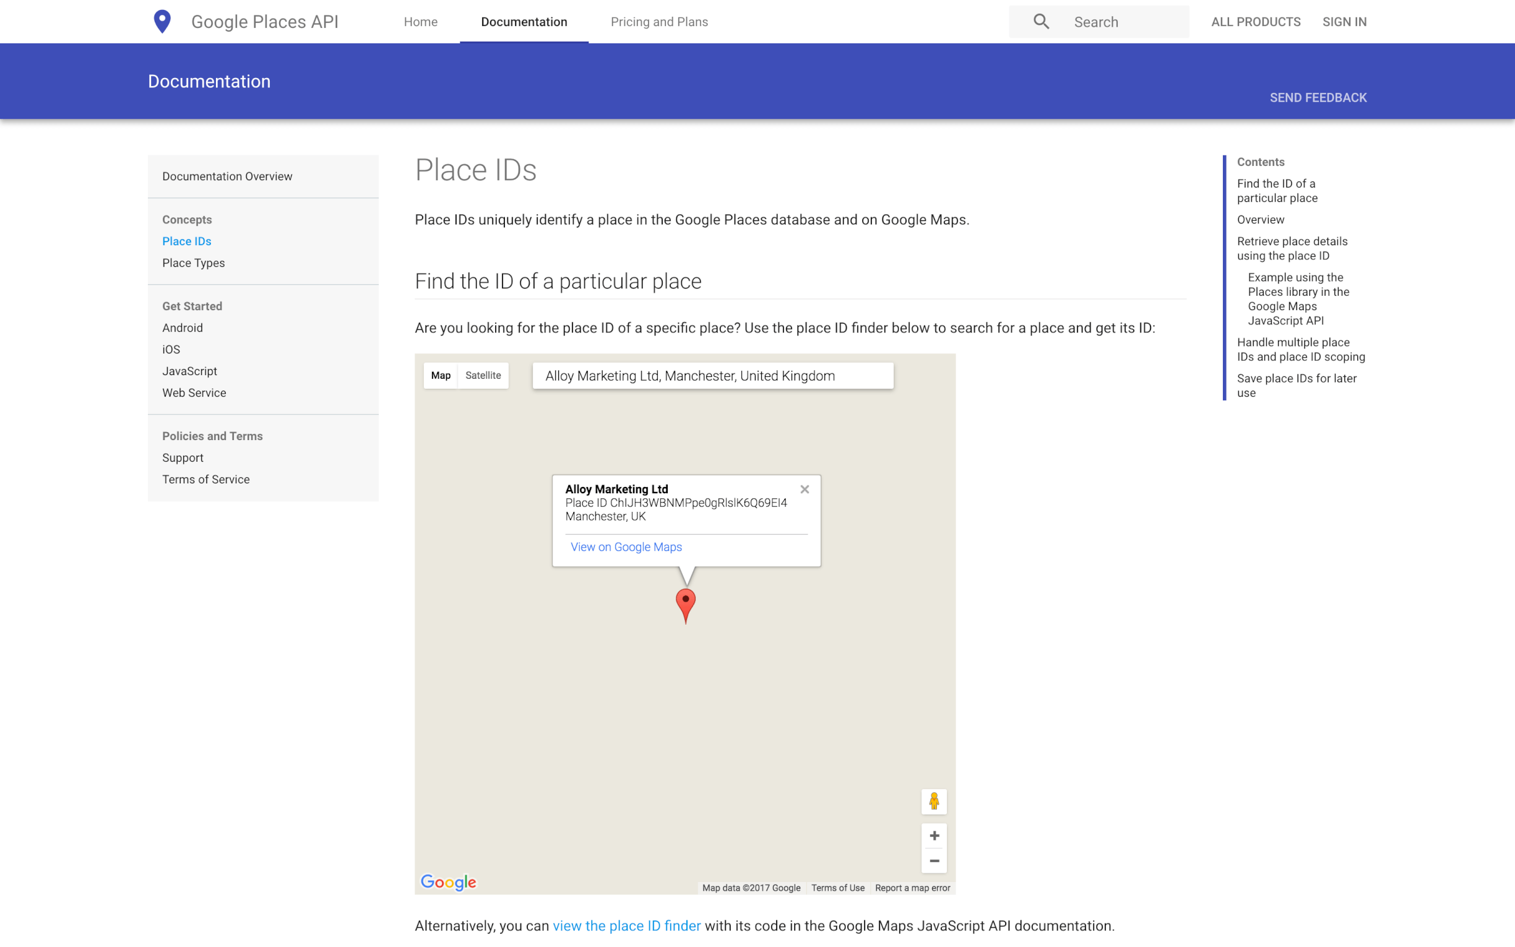Click the Google Places API pin logo
1515x947 pixels.
click(x=162, y=22)
